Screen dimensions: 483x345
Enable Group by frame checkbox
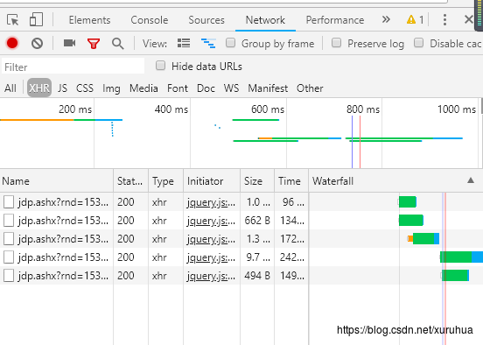[x=230, y=43]
